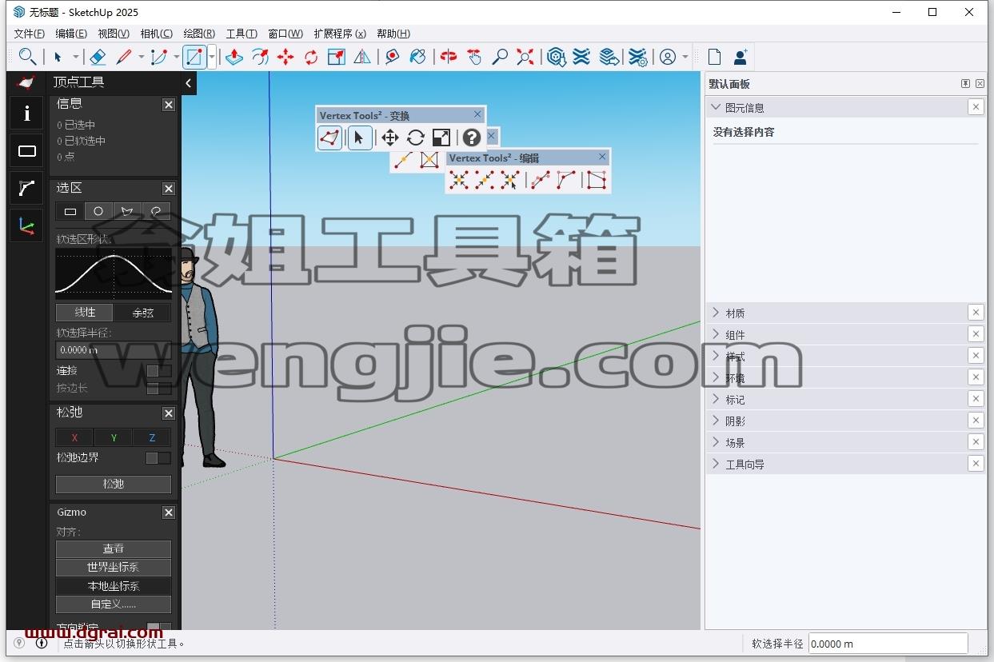Screen dimensions: 994x662
Task: Select the Vertex Tools move icon in transform toolbar
Action: point(389,138)
